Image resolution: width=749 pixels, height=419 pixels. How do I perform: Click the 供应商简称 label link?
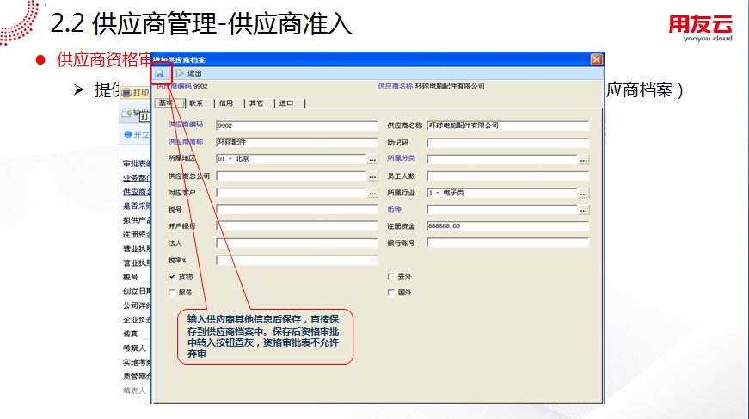186,142
